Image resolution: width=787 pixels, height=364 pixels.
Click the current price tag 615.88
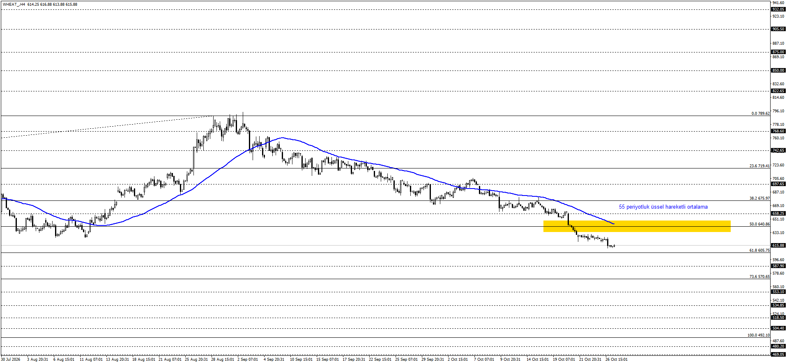[778, 246]
